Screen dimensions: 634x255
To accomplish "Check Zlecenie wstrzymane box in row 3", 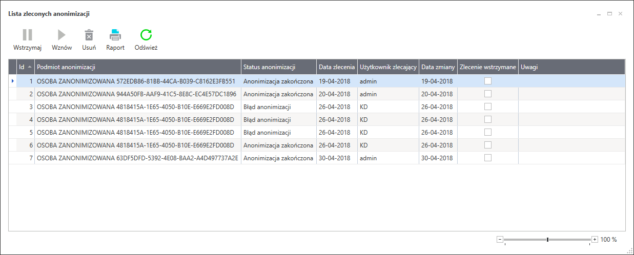I will coord(488,107).
